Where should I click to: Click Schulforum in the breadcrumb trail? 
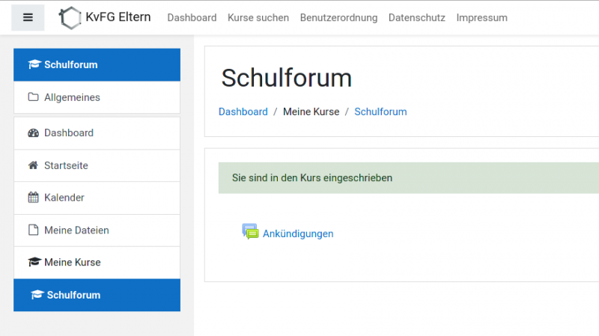coord(380,112)
